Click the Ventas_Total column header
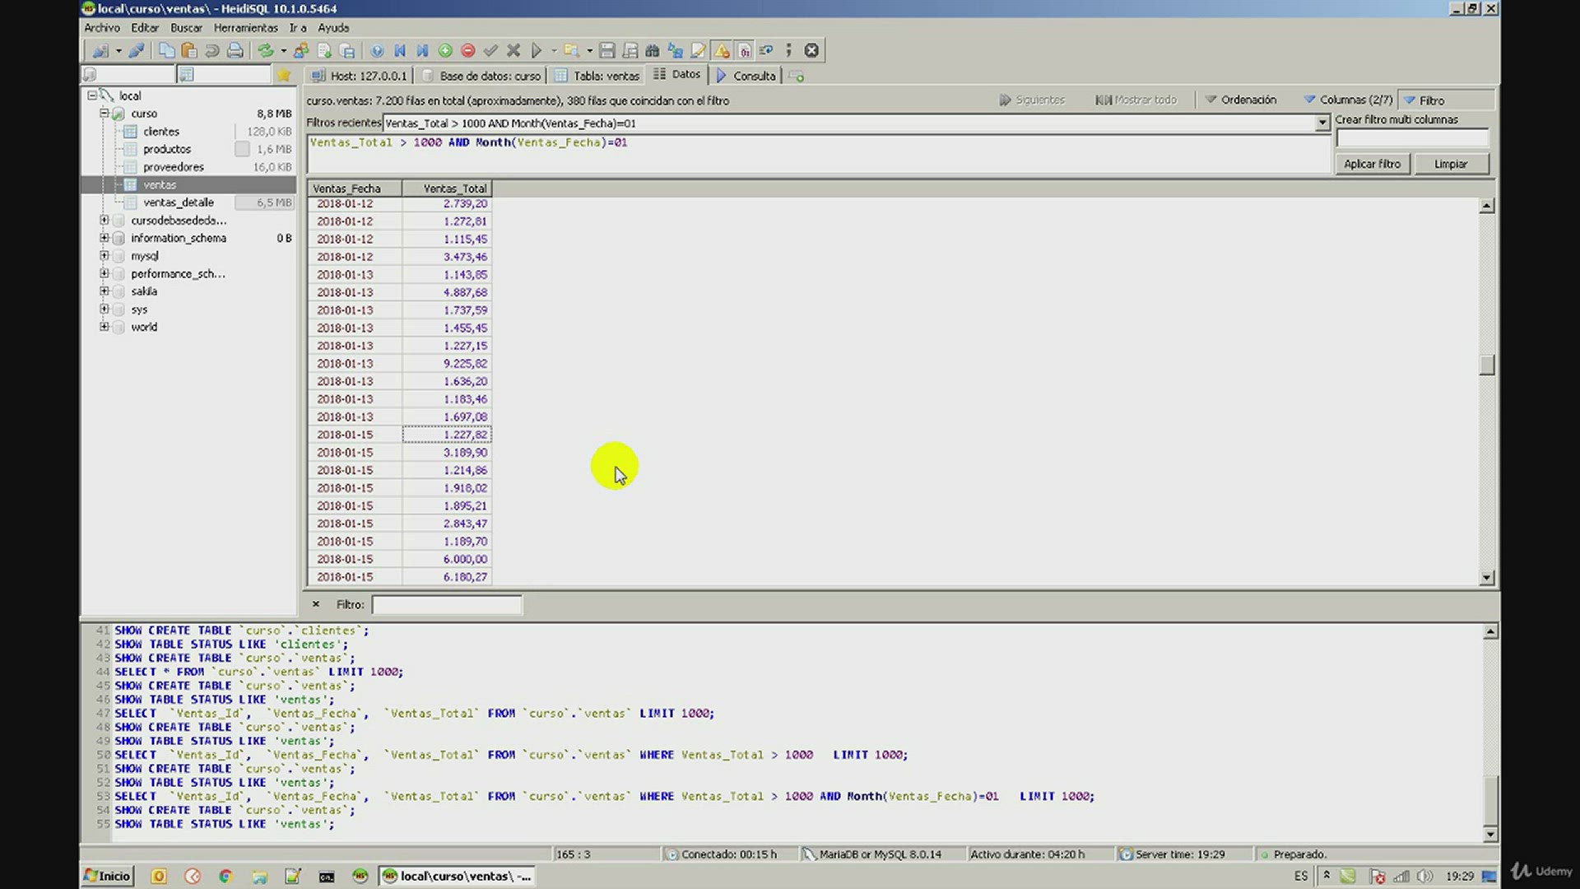This screenshot has width=1580, height=889. tap(447, 189)
